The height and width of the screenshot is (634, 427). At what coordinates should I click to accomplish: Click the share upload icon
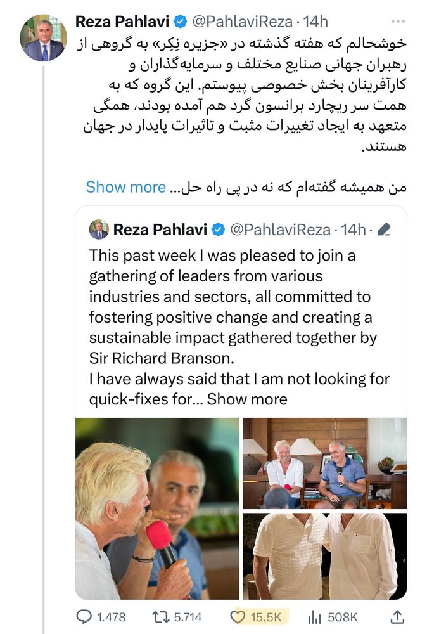[x=397, y=616]
